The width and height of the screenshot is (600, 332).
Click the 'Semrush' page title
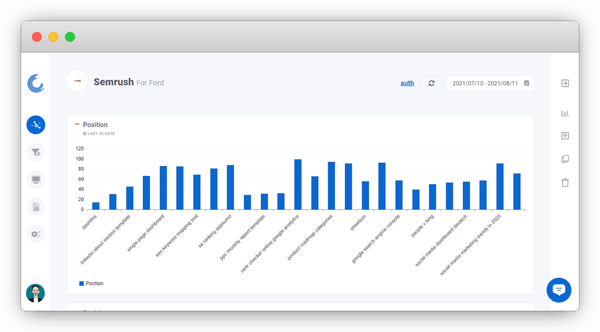pos(114,82)
